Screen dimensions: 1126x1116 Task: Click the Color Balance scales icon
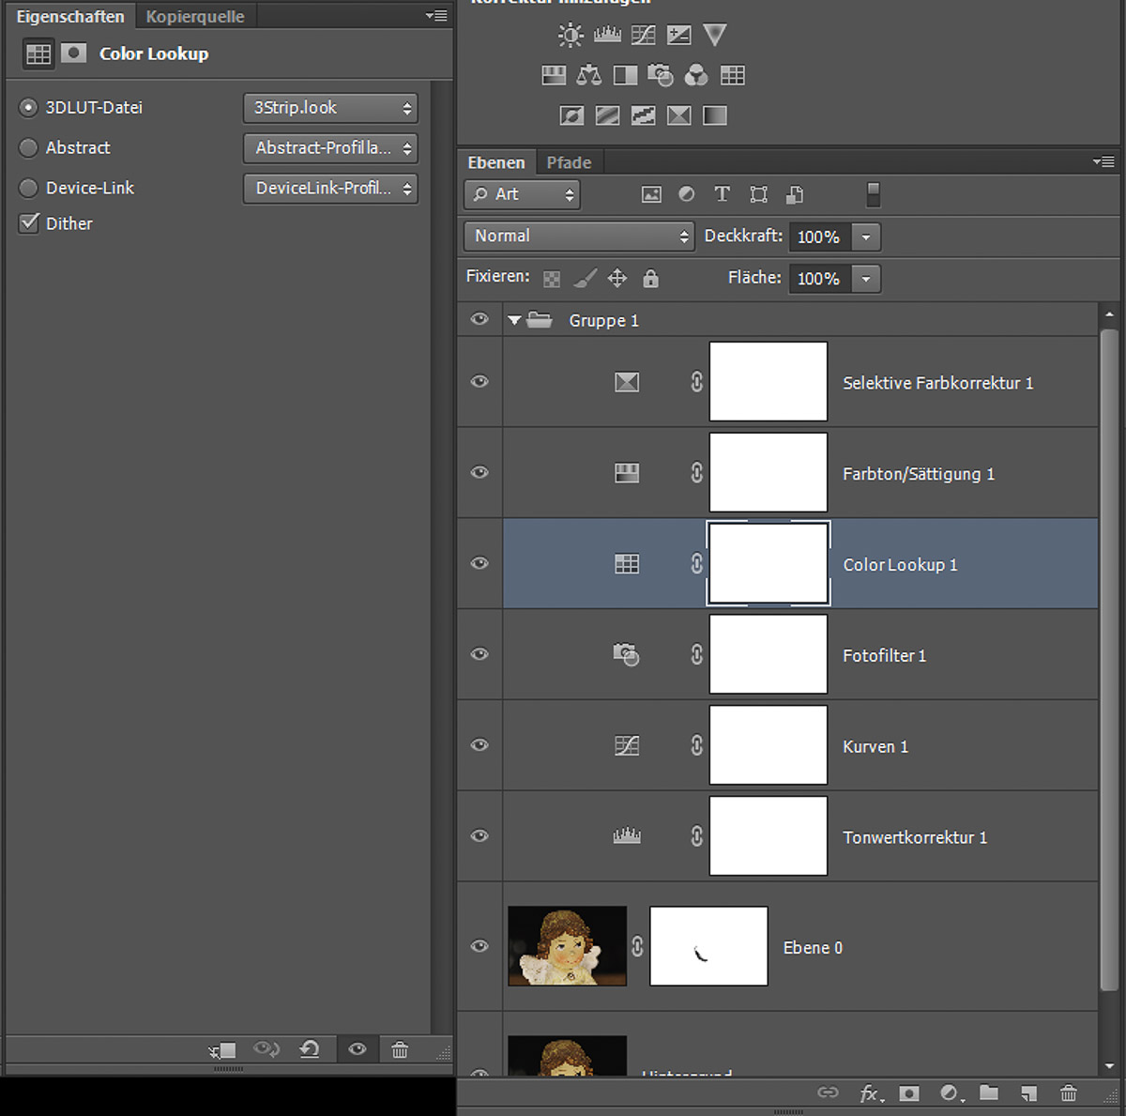(x=589, y=75)
